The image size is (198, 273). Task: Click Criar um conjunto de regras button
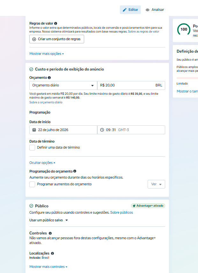57,39
